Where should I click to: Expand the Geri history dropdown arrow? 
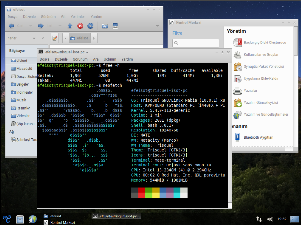31,26
